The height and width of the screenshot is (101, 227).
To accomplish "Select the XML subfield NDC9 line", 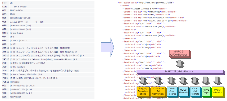I will tap(143, 65).
